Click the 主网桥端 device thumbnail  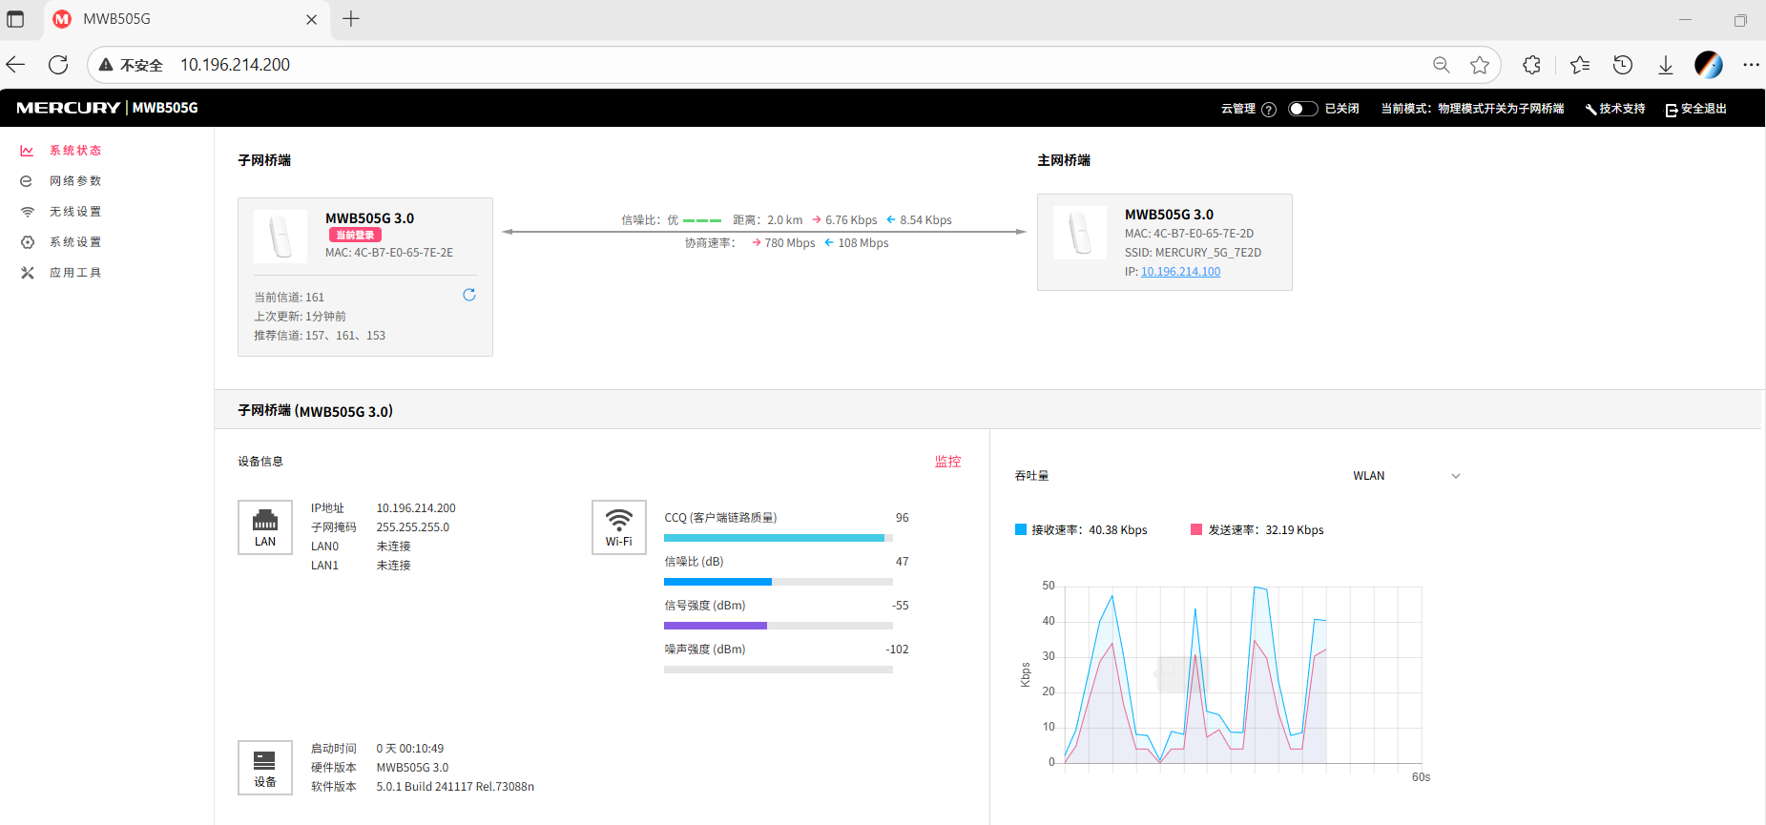tap(1080, 233)
